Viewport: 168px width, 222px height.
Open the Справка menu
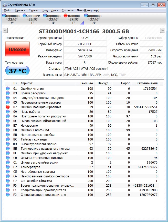pos(67,10)
